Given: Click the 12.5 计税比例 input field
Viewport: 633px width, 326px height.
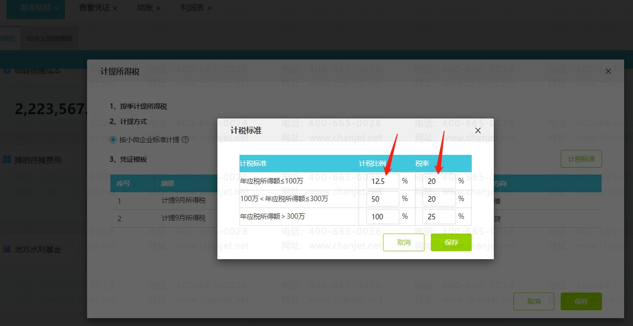Looking at the screenshot, I should pyautogui.click(x=383, y=181).
